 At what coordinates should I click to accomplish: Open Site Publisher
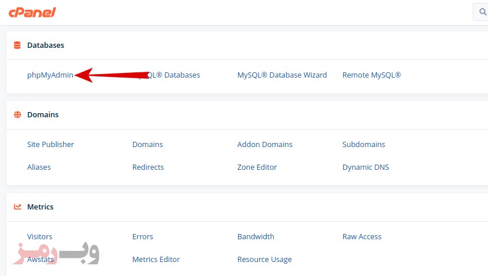tap(50, 144)
